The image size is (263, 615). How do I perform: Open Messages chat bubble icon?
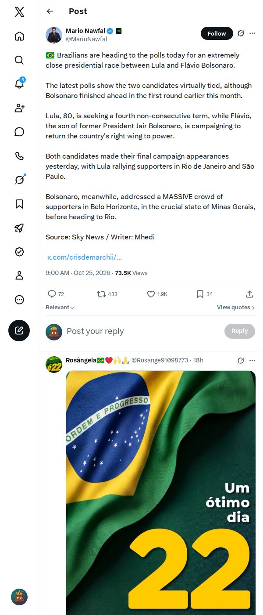(x=19, y=132)
